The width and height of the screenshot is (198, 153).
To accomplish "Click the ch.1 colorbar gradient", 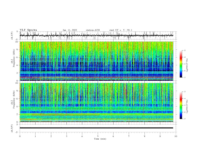I will 181,64.
